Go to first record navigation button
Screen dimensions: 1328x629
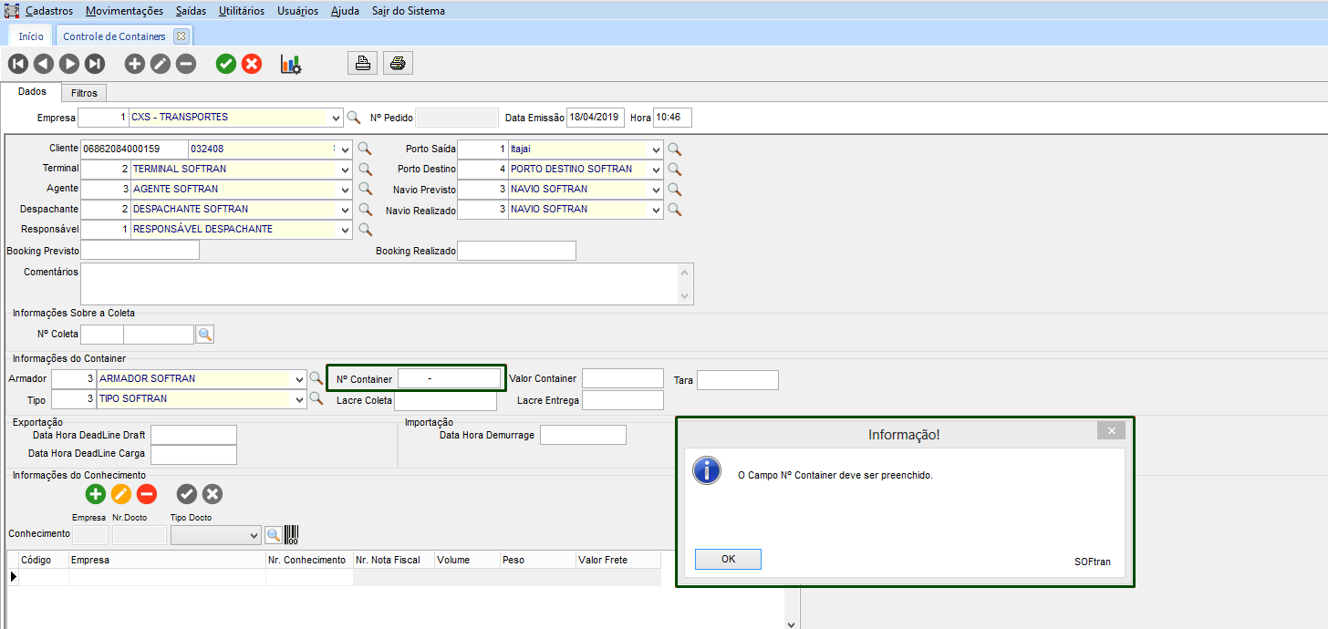17,64
